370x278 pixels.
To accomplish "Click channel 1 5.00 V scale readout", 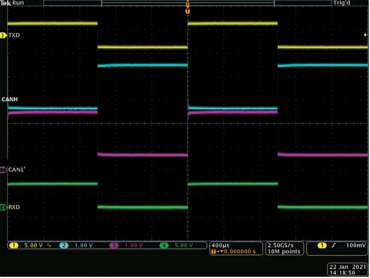I will (x=33, y=246).
